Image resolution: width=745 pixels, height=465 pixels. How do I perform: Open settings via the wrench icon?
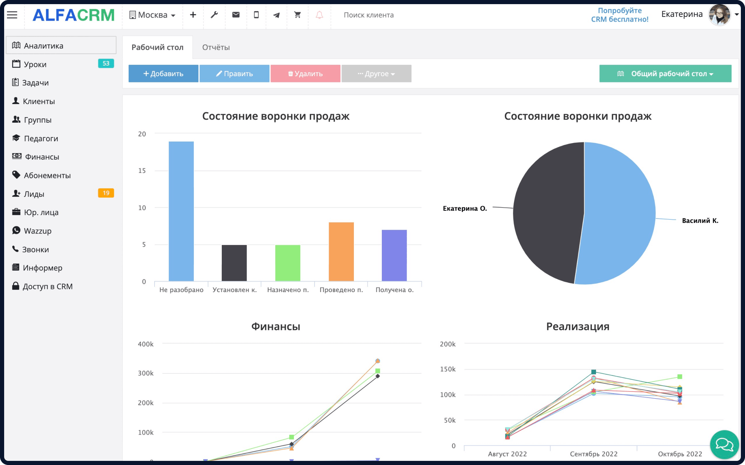pos(215,15)
